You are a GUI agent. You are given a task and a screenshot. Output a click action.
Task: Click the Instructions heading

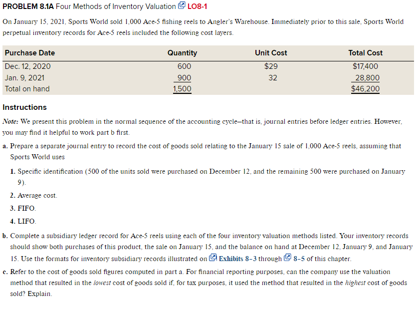tap(24, 107)
